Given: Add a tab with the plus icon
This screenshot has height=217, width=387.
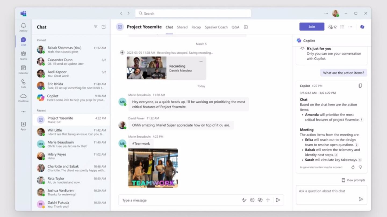Looking at the screenshot, I should tap(246, 27).
